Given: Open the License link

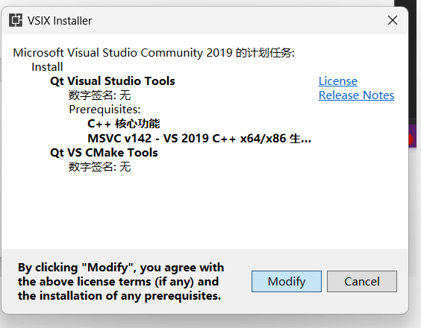Looking at the screenshot, I should (337, 81).
